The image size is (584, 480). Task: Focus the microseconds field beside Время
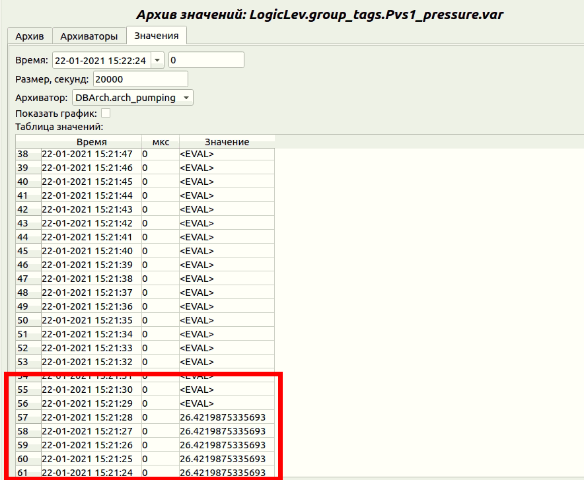(x=206, y=60)
